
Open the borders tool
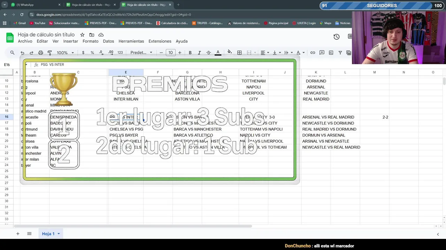pyautogui.click(x=239, y=52)
